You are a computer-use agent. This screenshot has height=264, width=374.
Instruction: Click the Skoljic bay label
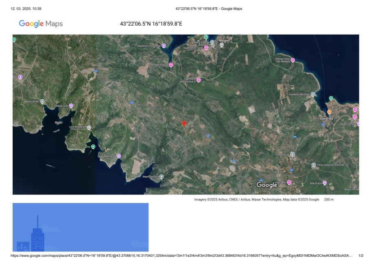[59, 122]
